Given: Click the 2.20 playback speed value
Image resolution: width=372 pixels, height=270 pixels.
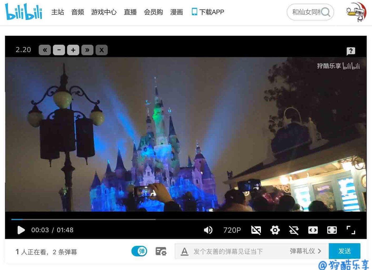Looking at the screenshot, I should [x=23, y=50].
